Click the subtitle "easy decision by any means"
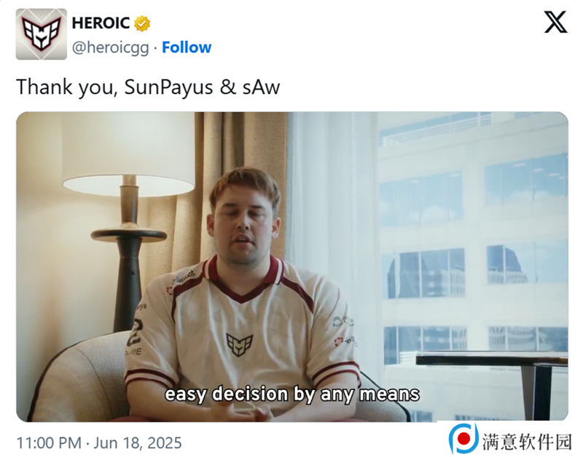The height and width of the screenshot is (457, 583). pos(292,394)
